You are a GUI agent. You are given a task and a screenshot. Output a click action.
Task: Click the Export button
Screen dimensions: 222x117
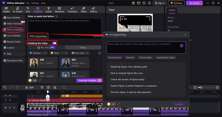point(194,3)
